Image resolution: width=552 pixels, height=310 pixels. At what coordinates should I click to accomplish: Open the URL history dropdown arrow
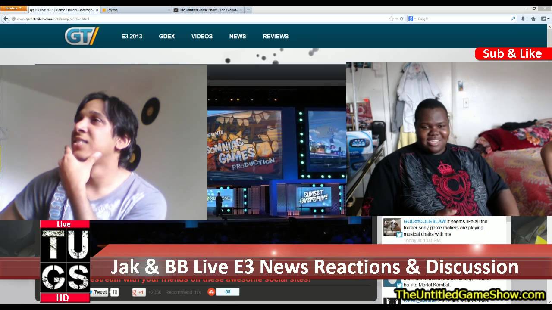[x=396, y=19]
